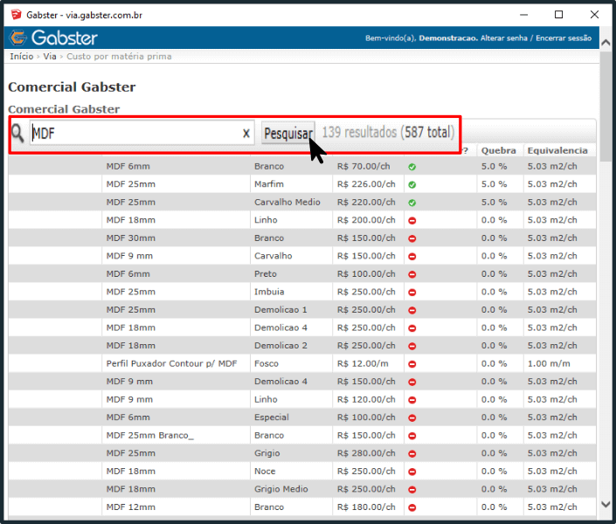Click the Preto color cell
This screenshot has height=524, width=616.
pyautogui.click(x=266, y=273)
